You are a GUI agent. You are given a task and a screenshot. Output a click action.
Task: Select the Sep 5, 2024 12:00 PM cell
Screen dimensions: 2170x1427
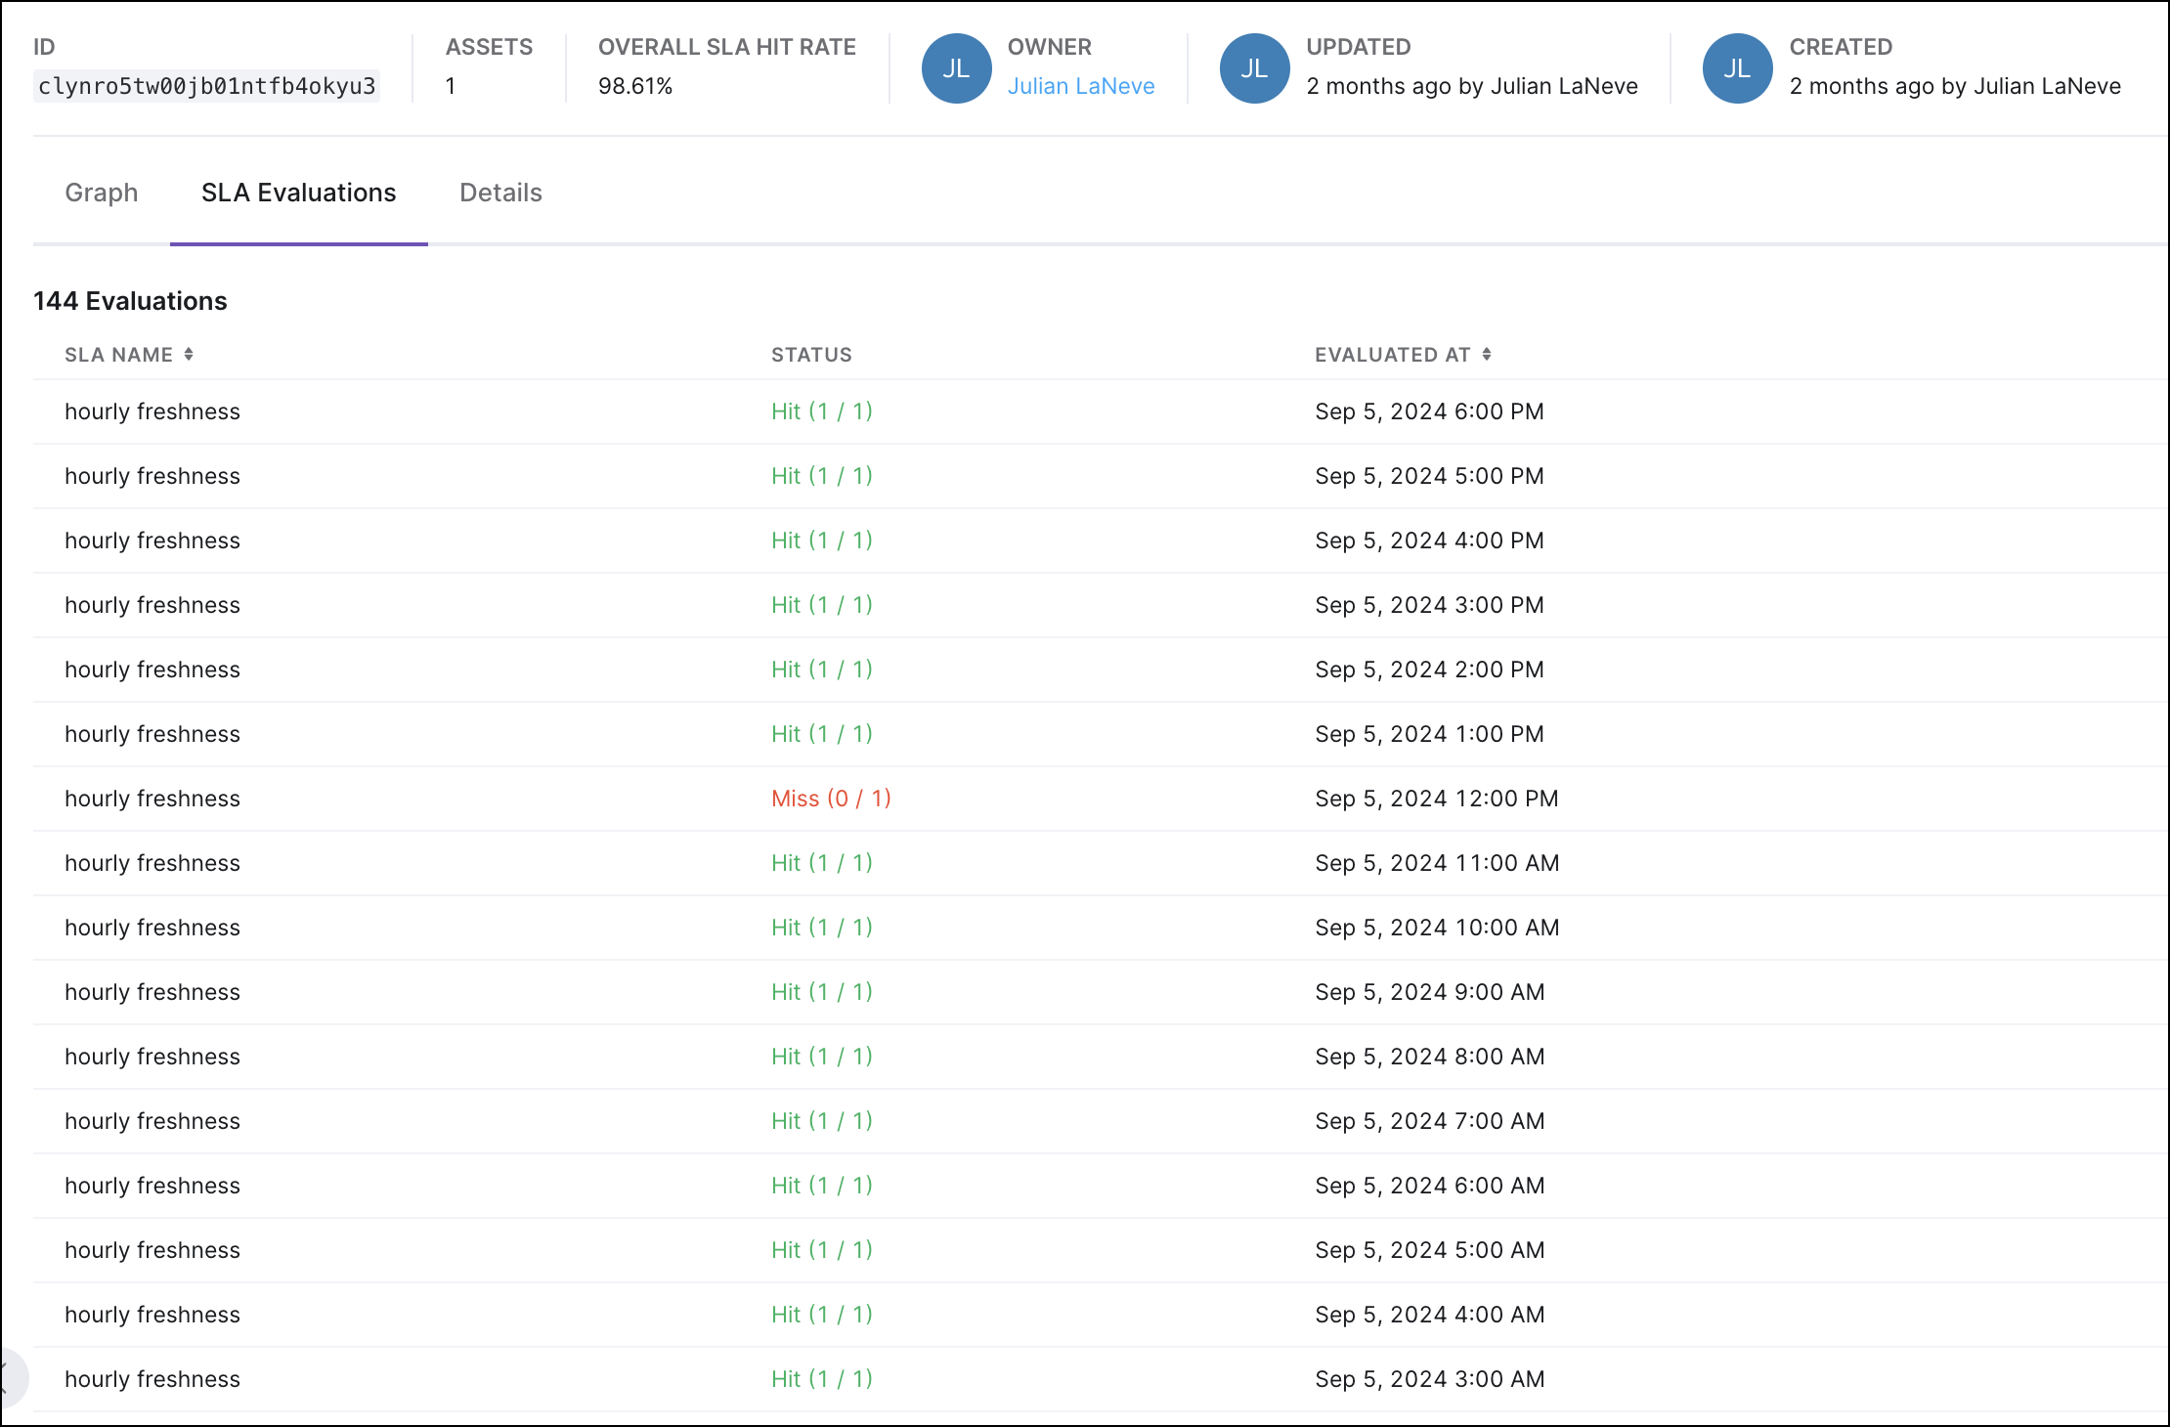[1436, 799]
